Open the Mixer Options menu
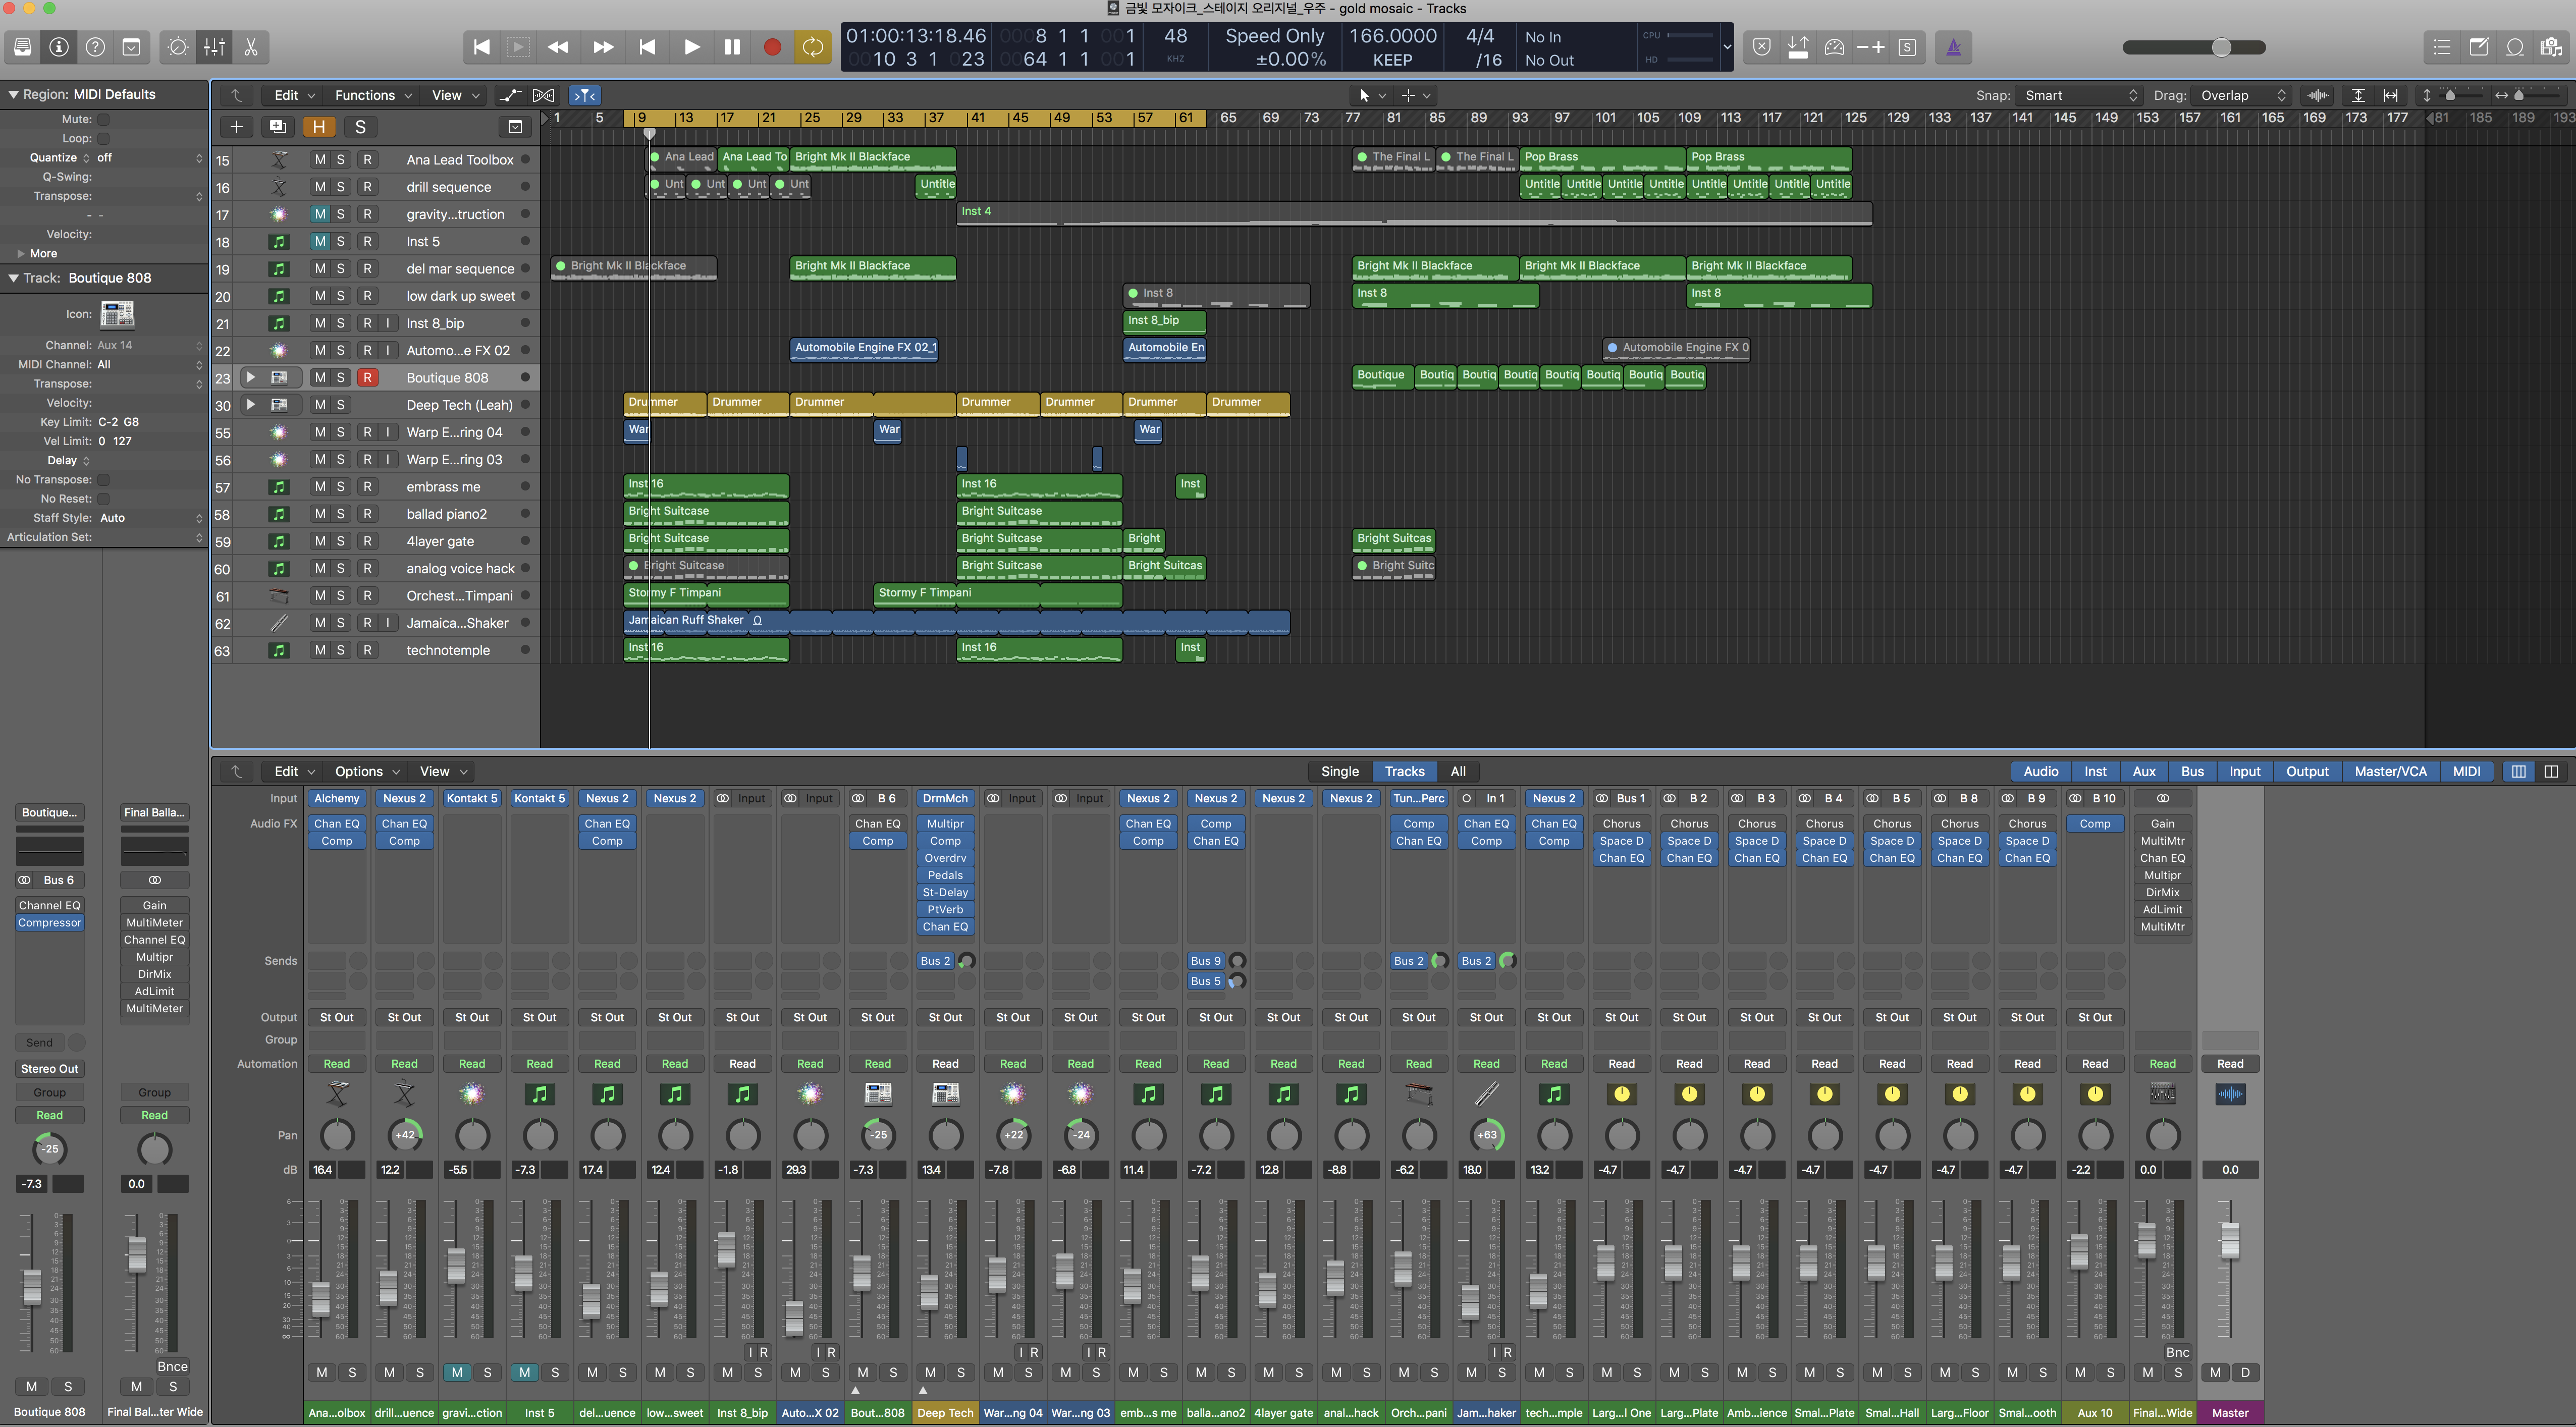Image resolution: width=2576 pixels, height=1427 pixels. (366, 771)
